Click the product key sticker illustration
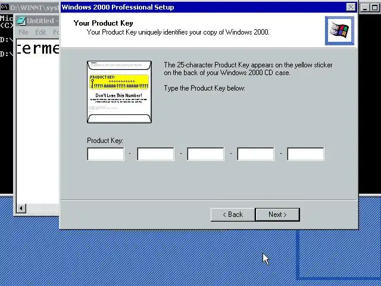This screenshot has width=381, height=286. [x=119, y=92]
